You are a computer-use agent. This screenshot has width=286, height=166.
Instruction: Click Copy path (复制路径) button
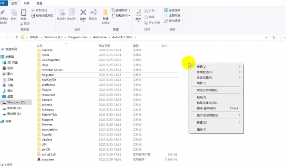tap(39, 10)
